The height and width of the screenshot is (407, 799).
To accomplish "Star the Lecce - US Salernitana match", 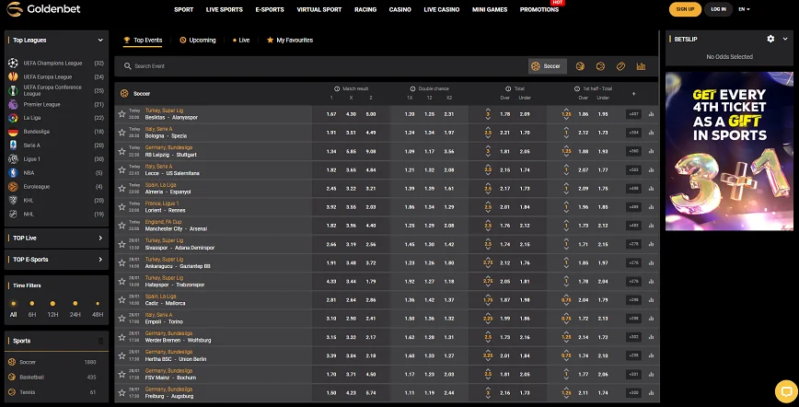I will 122,169.
